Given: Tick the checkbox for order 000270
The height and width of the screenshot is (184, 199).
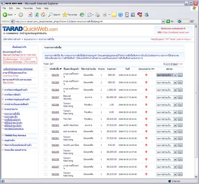Looking at the screenshot, I should coord(46,75).
